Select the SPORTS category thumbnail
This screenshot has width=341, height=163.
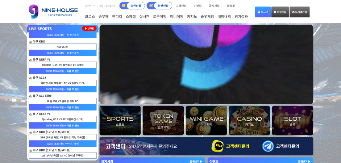coord(120,121)
